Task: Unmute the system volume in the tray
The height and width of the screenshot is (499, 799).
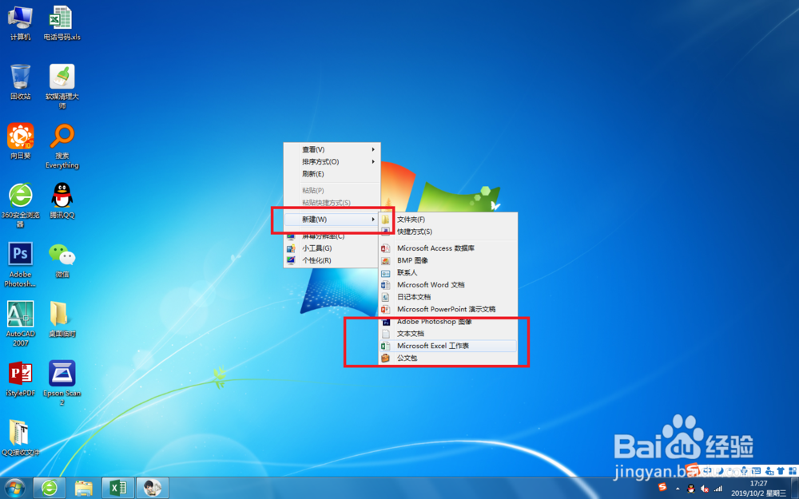Action: (x=702, y=487)
